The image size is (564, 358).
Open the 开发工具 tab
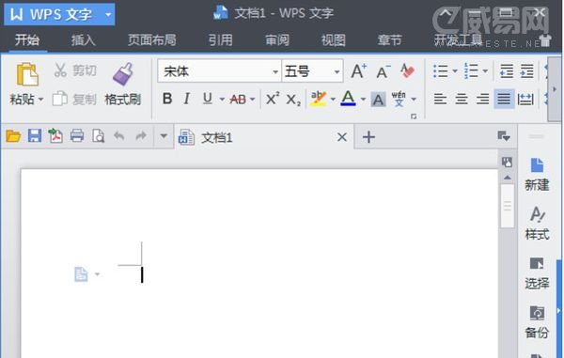(458, 39)
